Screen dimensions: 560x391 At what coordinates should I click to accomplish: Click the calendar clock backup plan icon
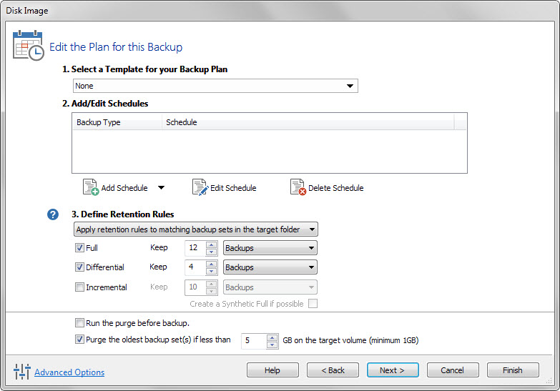click(x=28, y=45)
